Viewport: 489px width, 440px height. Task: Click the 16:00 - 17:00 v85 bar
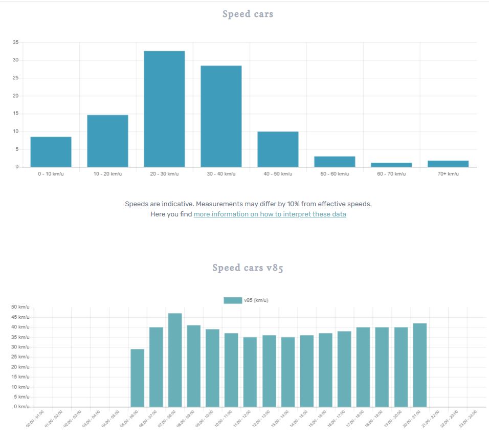pos(344,369)
